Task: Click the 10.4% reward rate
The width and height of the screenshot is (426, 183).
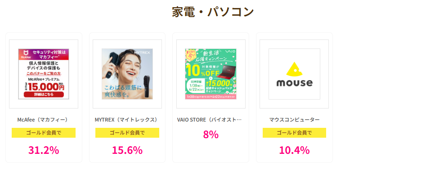Action: pyautogui.click(x=294, y=150)
